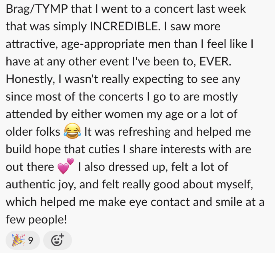Click the reaction count number 9
Screen dimensions: 275x253
point(30,240)
